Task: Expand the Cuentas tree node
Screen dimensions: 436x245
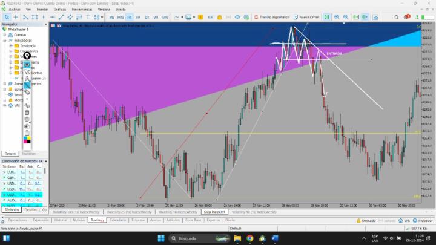Action: click(5, 35)
